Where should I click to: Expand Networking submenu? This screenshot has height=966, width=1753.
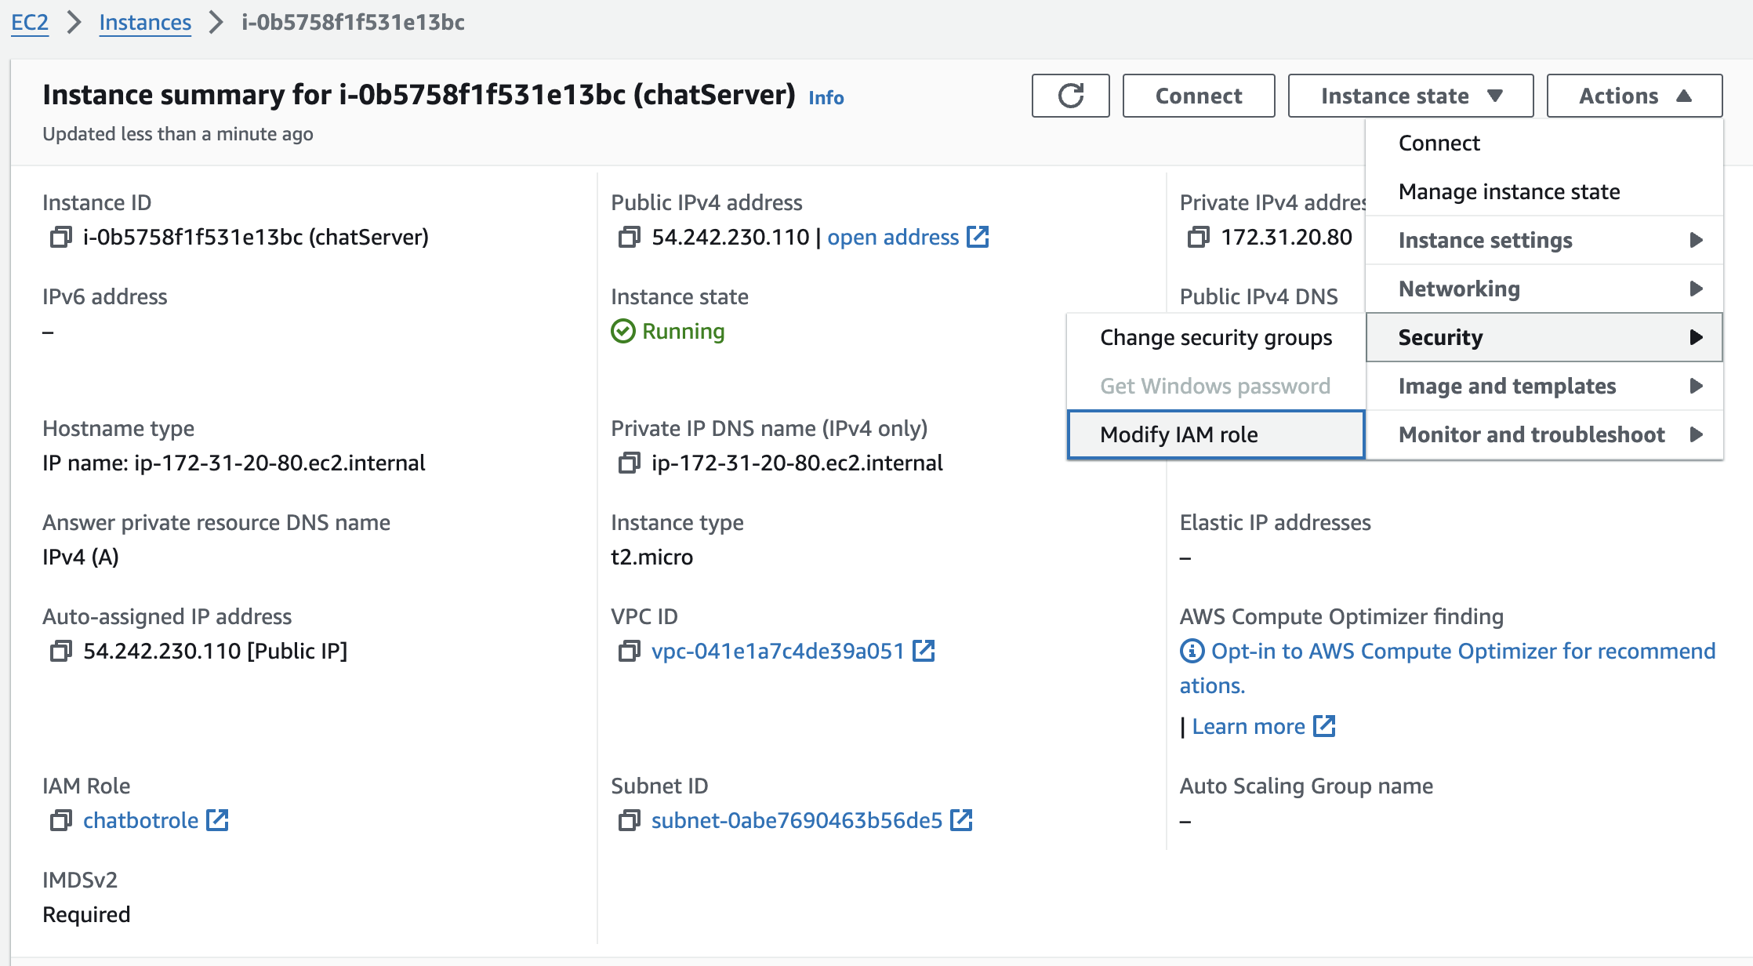tap(1544, 289)
